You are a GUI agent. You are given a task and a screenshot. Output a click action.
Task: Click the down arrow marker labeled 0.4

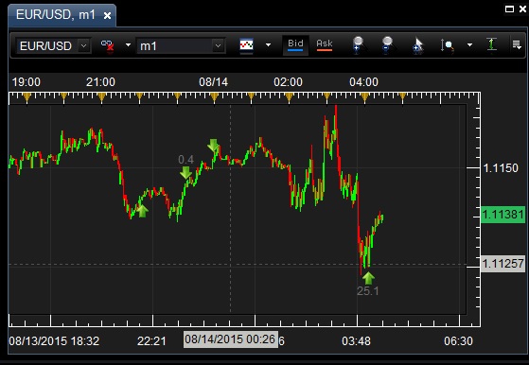point(185,172)
